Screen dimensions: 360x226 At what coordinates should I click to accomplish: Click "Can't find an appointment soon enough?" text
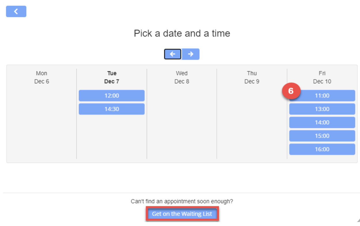(182, 201)
